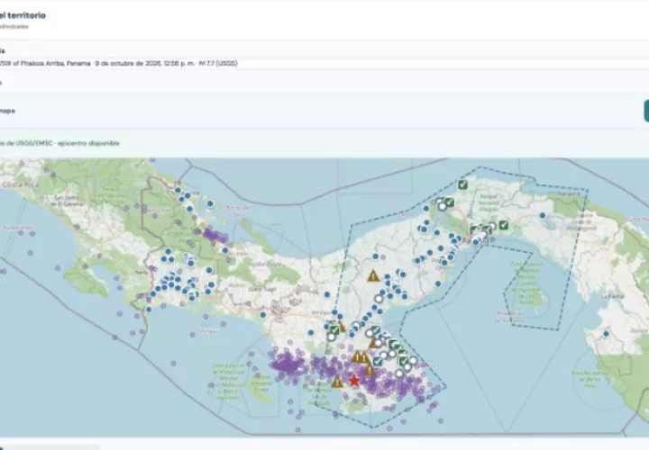Screen dimensions: 649x450
Task: Select the green checkmark marker right of the paired warning triangles
Action: 377,361
